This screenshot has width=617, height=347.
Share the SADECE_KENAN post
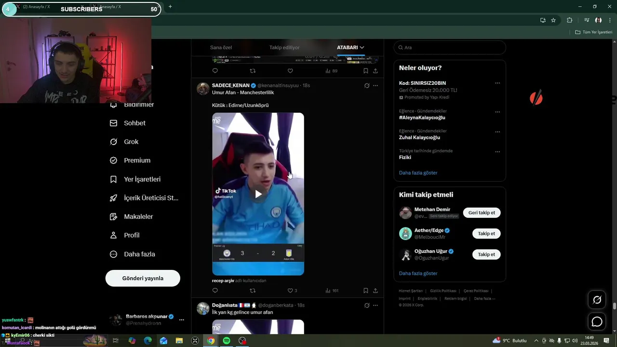tap(376, 291)
